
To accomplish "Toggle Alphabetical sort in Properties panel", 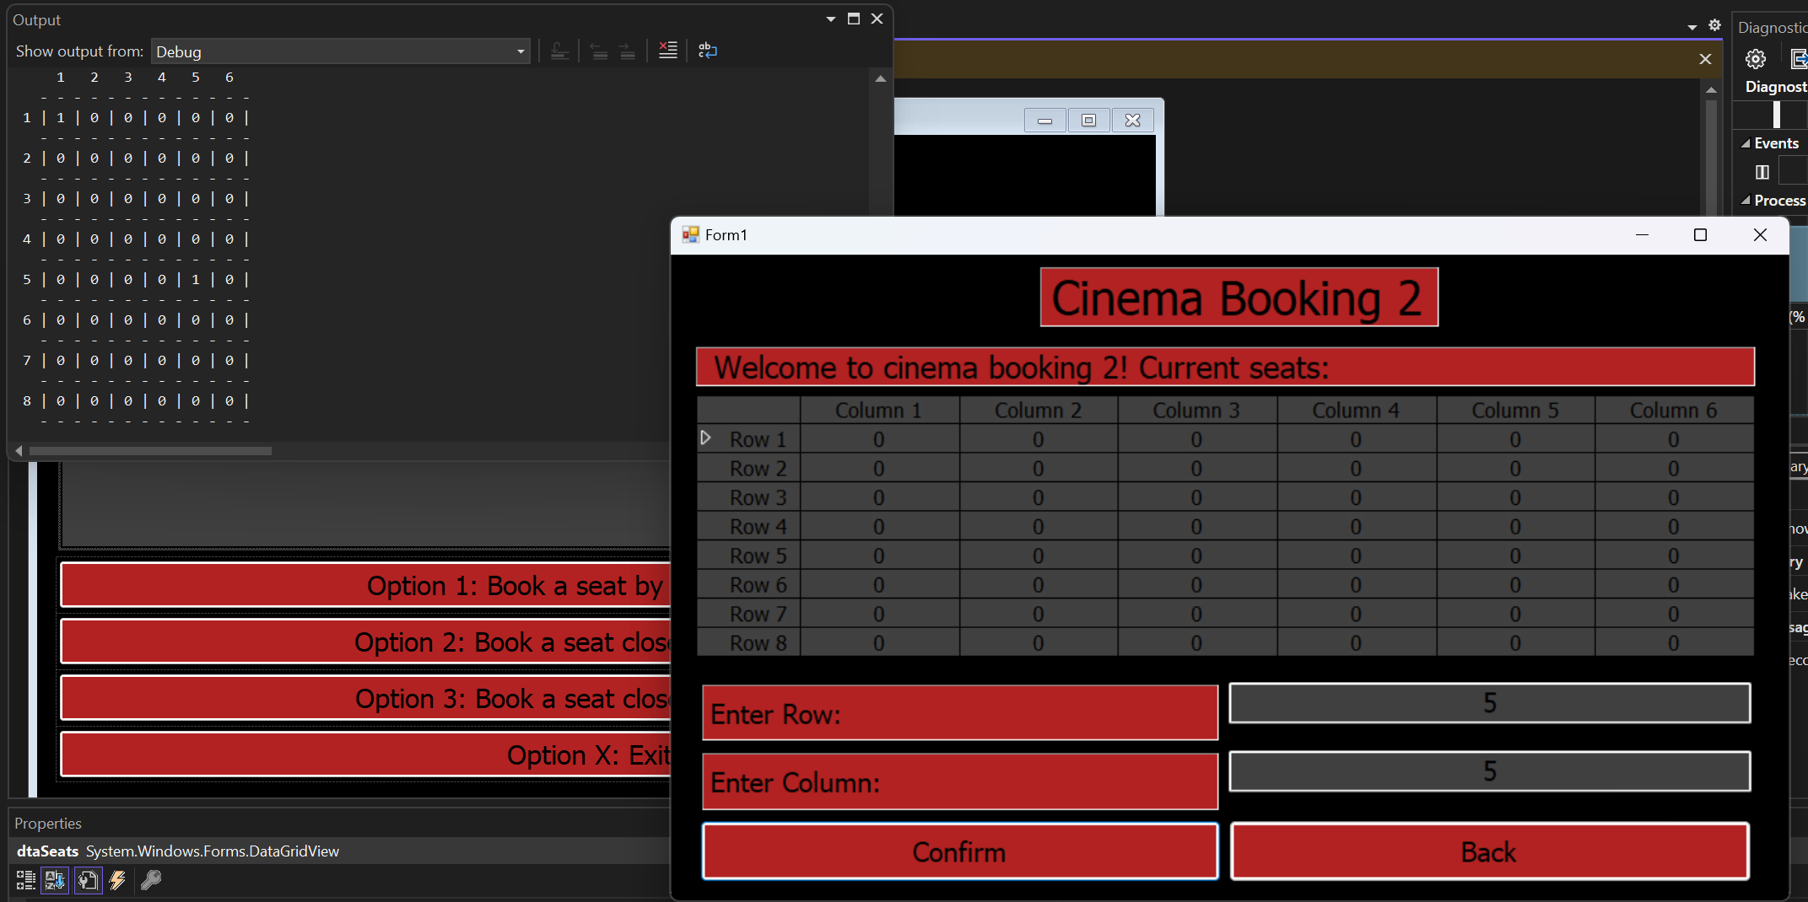I will click(x=55, y=880).
